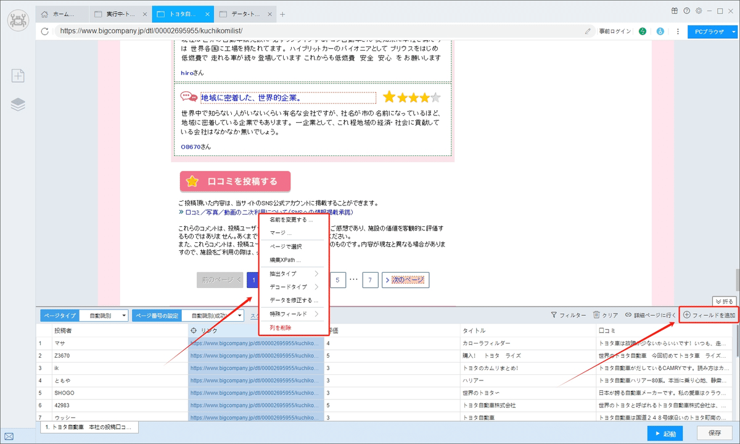Switch to the ホーム tab
This screenshot has width=740, height=444.
(62, 14)
